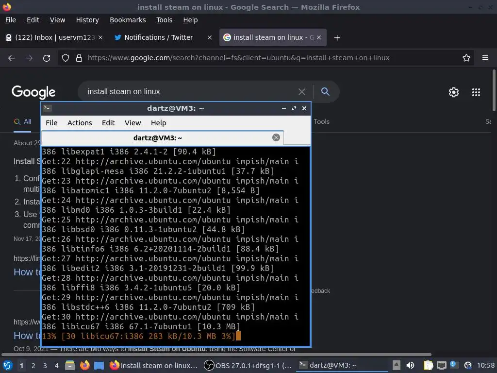
Task: Switch to the Notifications / Twitter tab
Action: coord(162,37)
